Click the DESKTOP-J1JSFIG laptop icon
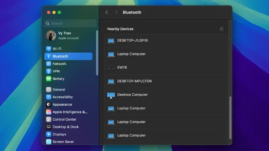This screenshot has width=269, height=151. coord(111,41)
